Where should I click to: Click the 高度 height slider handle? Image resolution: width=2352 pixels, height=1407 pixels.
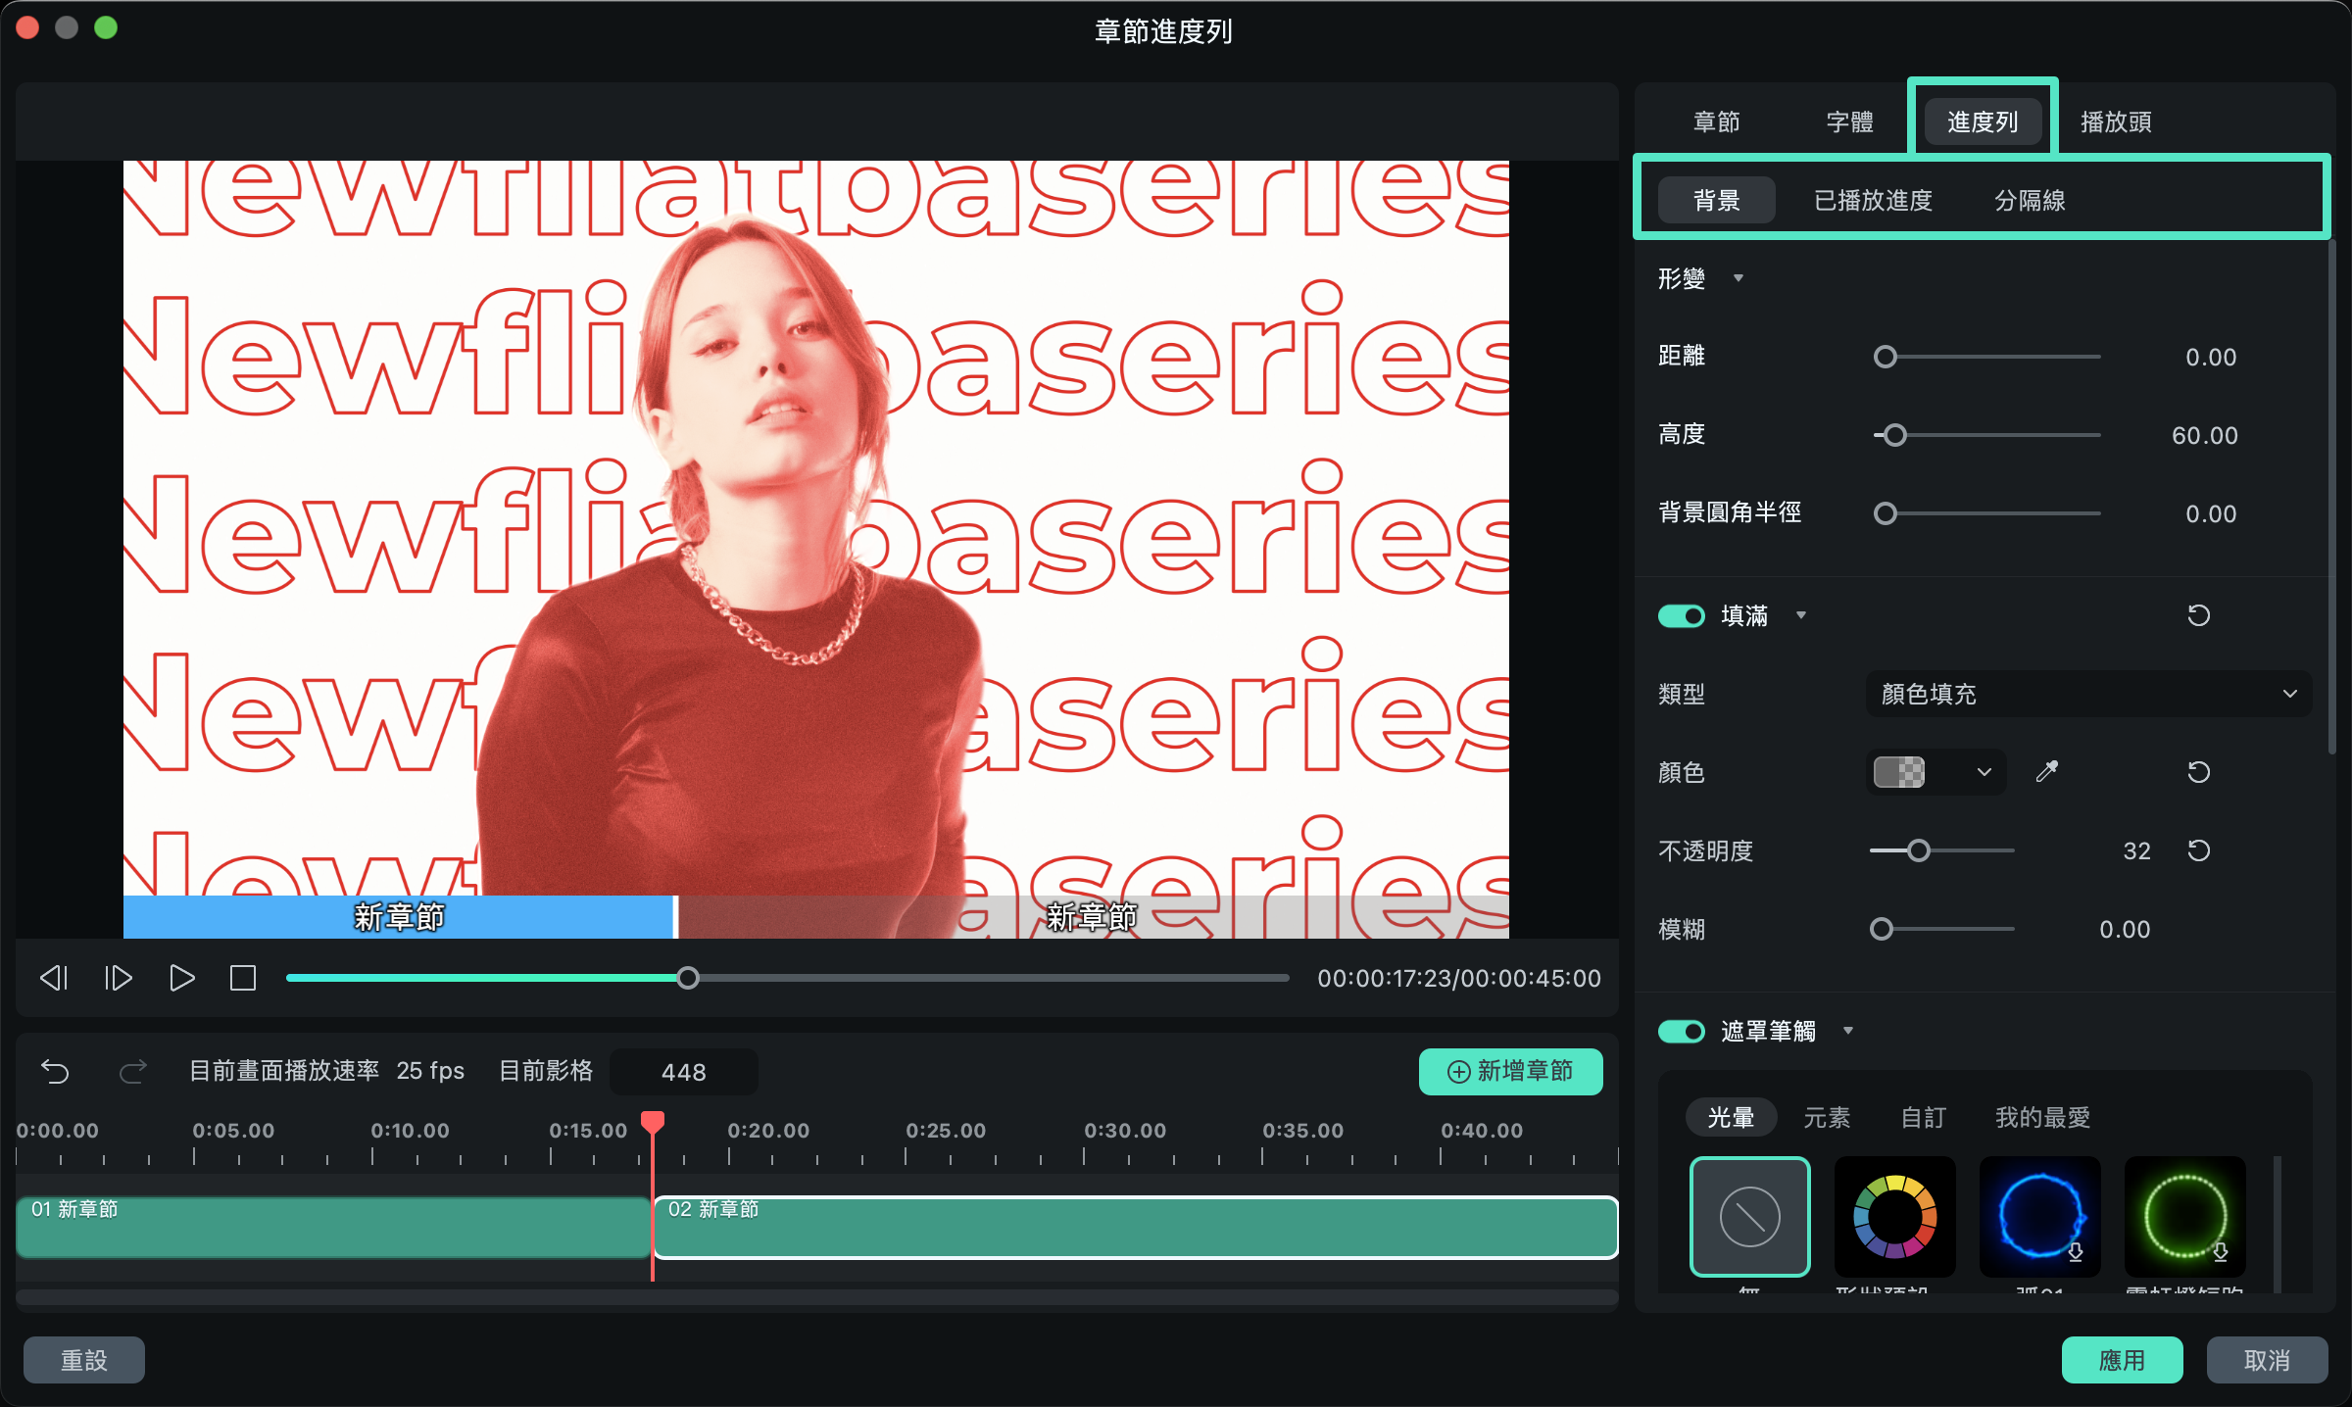pos(1895,435)
